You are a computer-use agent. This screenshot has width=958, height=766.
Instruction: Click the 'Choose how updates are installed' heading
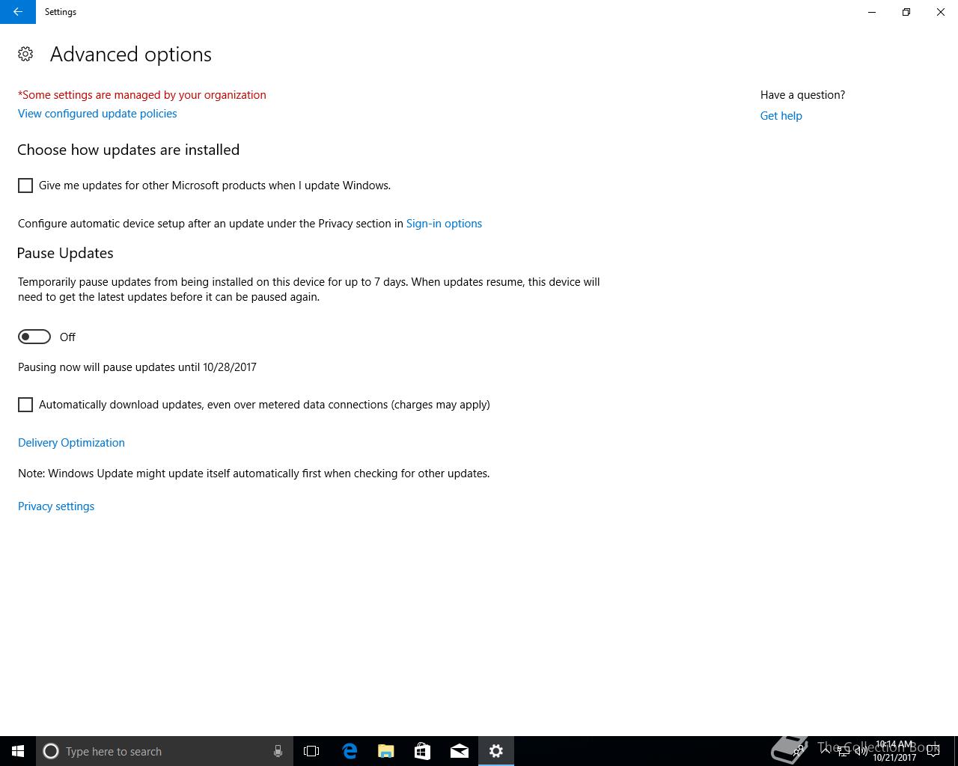129,150
